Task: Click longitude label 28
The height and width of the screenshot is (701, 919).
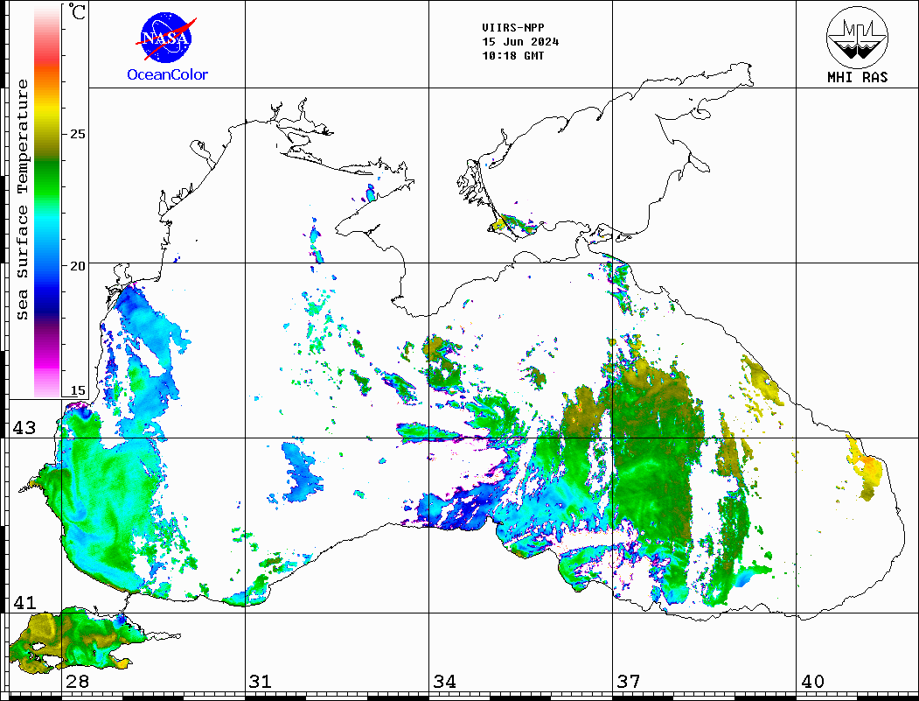Action: [77, 682]
